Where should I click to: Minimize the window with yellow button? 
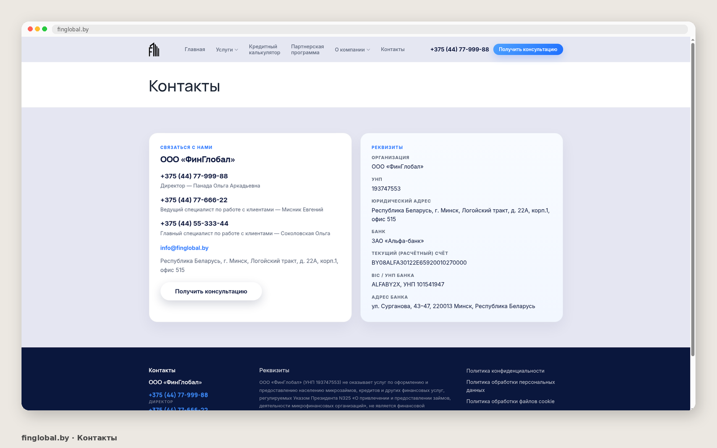pos(38,29)
